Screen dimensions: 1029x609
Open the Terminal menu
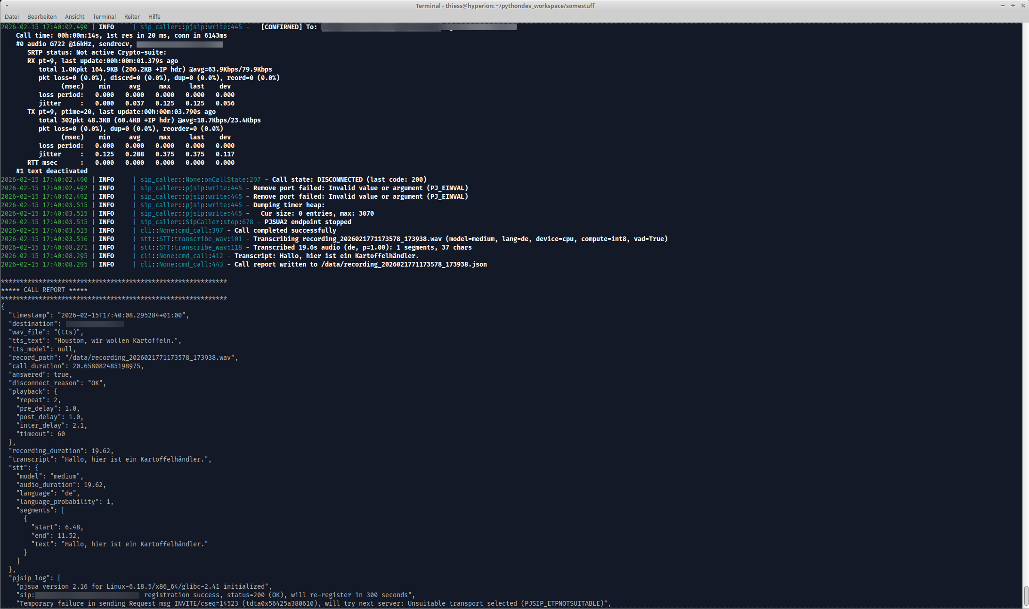pyautogui.click(x=104, y=16)
